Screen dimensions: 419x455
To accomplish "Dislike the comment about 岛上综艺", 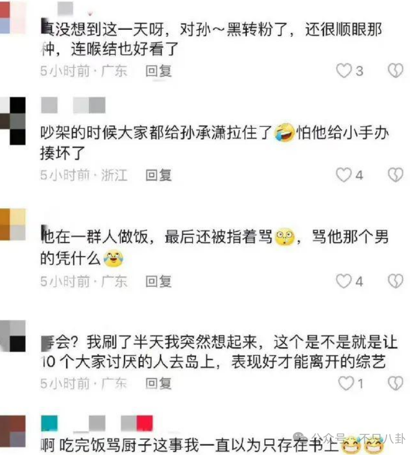I will coord(396,383).
